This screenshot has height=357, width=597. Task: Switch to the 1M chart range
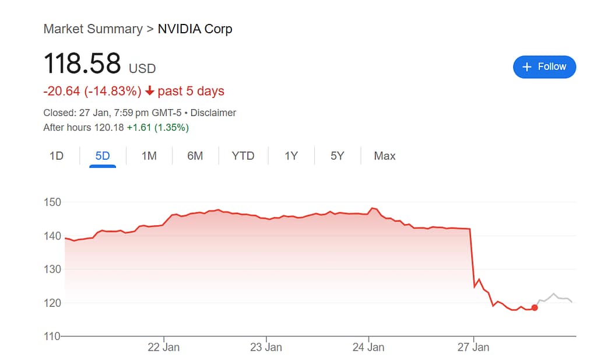[x=149, y=156]
